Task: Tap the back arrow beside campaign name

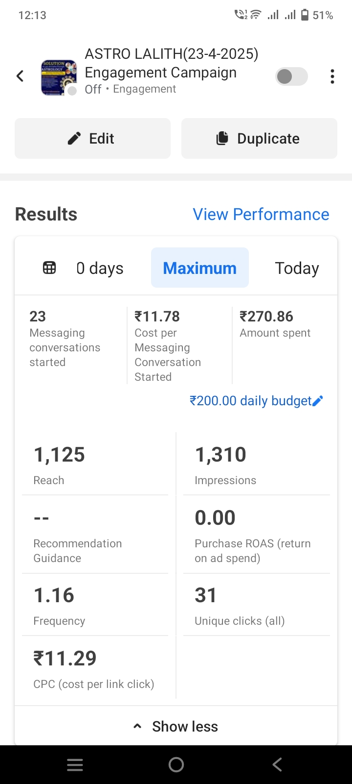Action: coord(20,76)
